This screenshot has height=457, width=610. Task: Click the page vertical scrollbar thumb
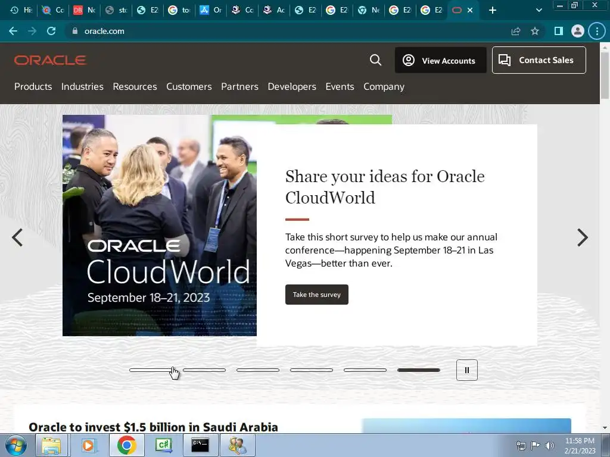coord(605,75)
